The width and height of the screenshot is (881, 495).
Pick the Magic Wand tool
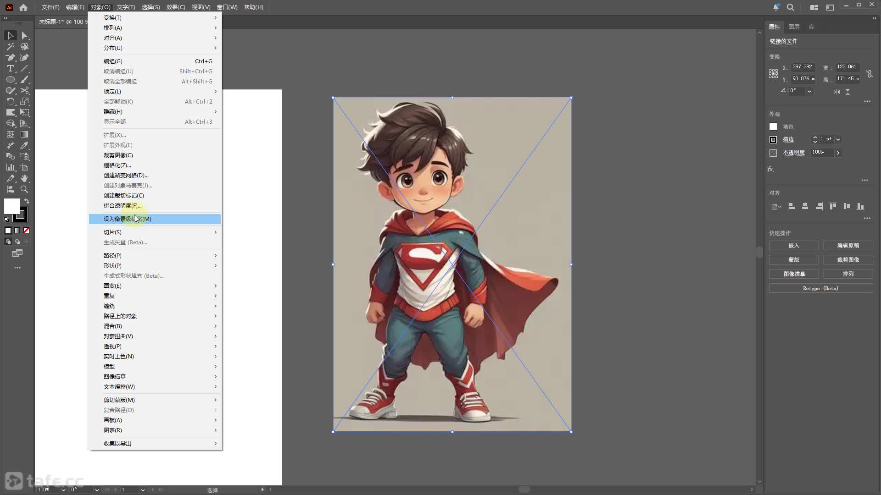point(11,47)
